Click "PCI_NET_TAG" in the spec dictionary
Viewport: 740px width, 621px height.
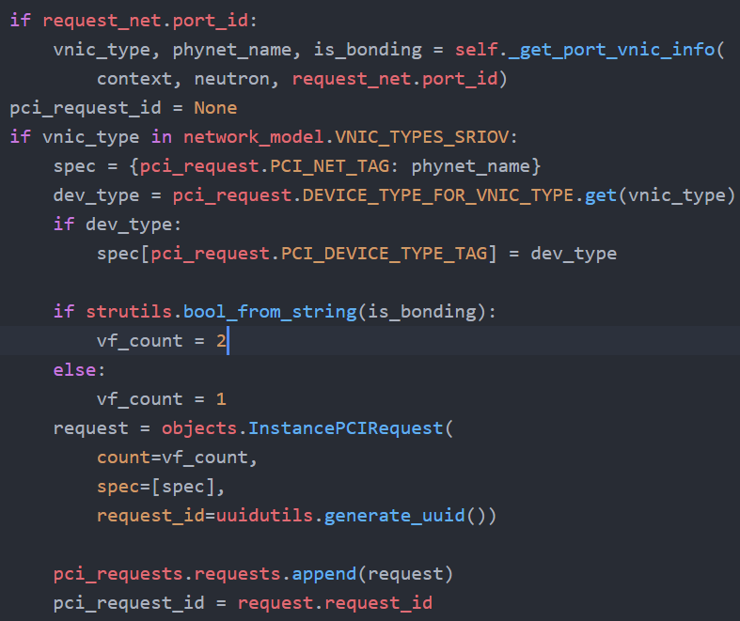point(329,166)
